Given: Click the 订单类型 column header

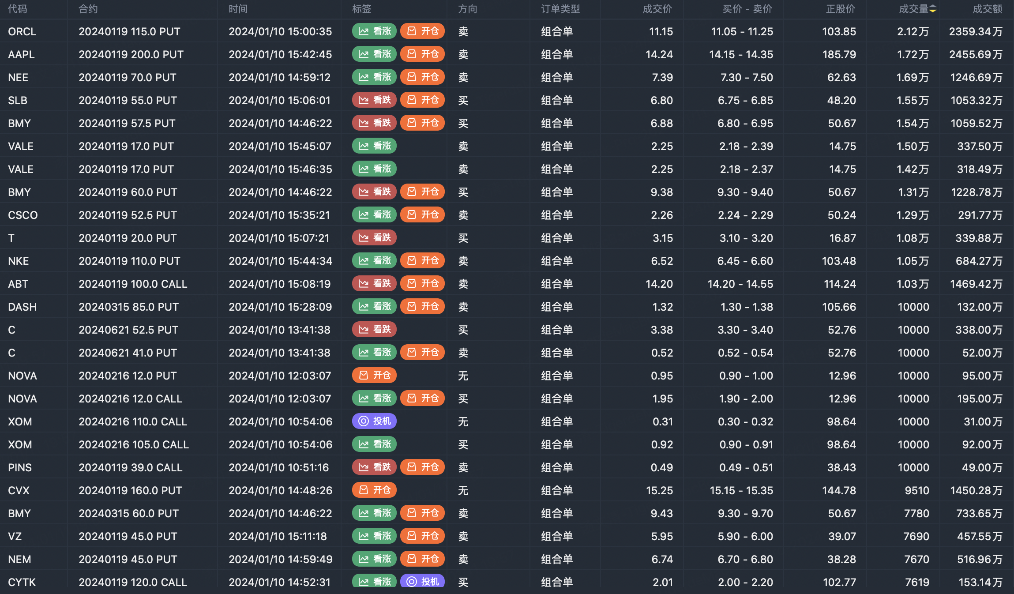Looking at the screenshot, I should (560, 9).
